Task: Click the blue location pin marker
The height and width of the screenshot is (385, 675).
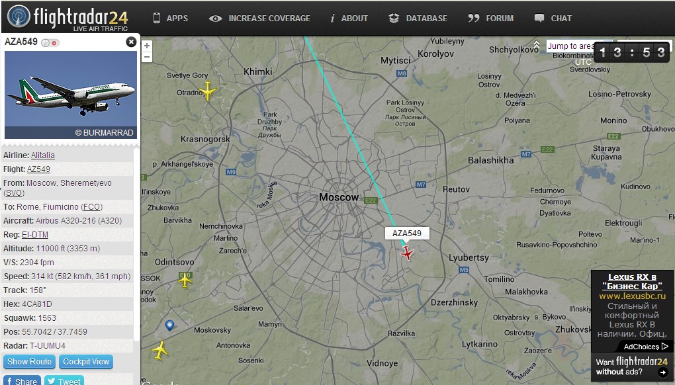Action: (169, 325)
